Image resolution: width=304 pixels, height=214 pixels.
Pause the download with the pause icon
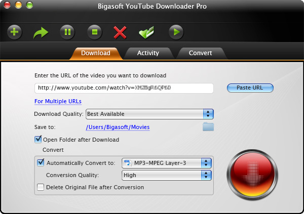point(67,32)
